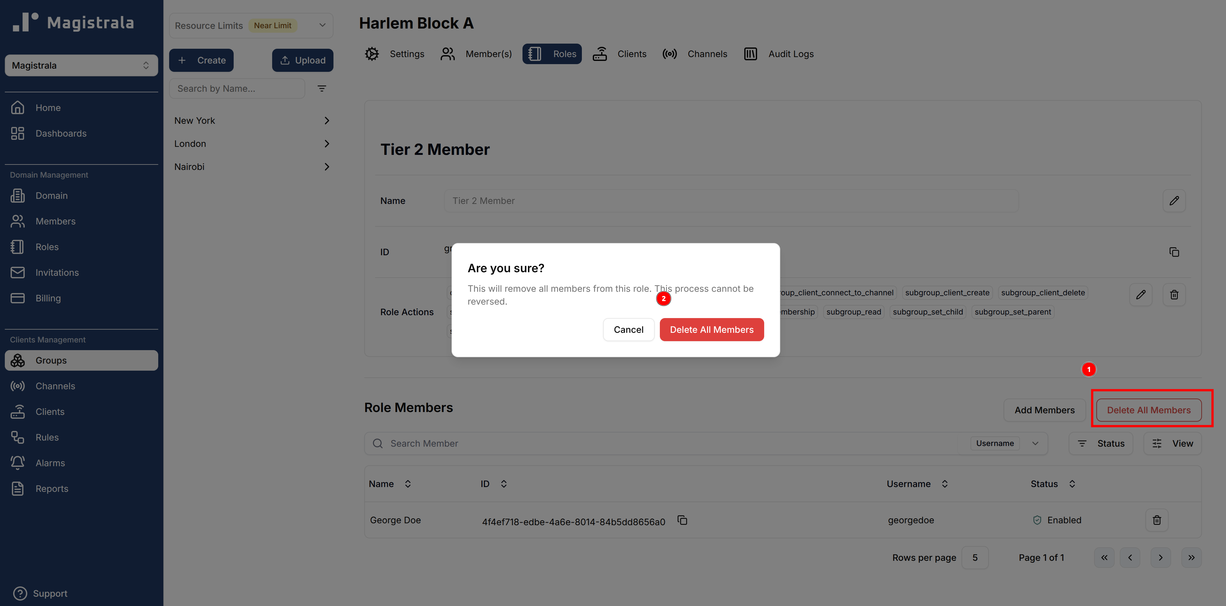Expand the New York group
This screenshot has height=606, width=1226.
[x=326, y=121]
